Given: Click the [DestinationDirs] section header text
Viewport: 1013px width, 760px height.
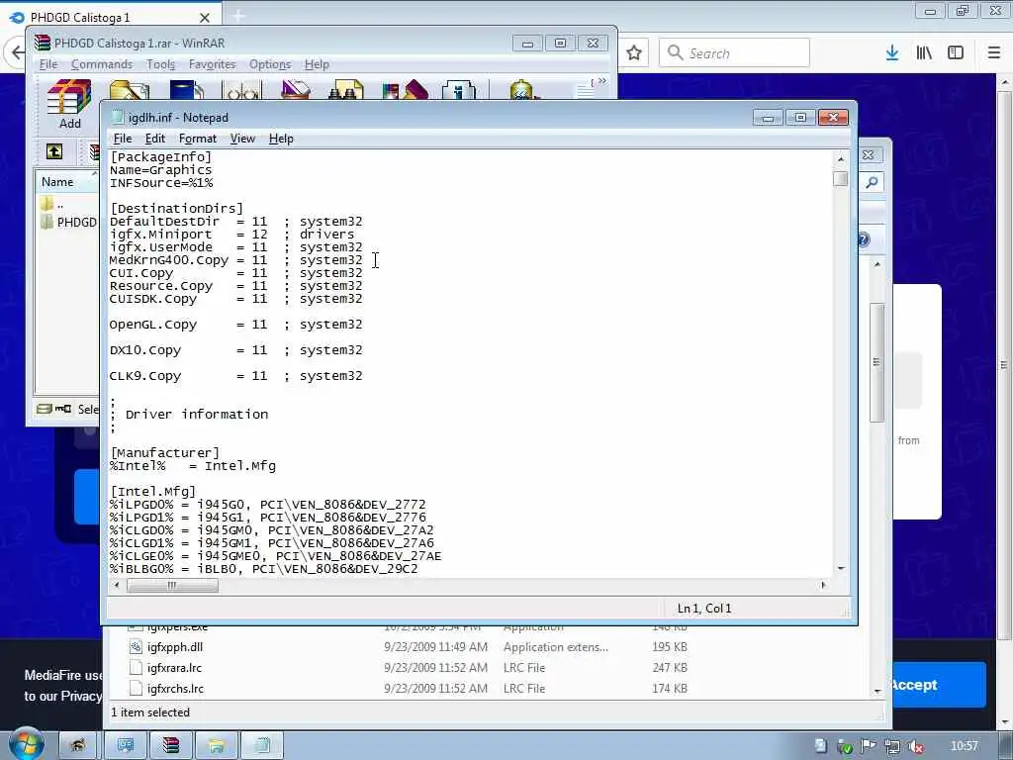Looking at the screenshot, I should click(x=176, y=208).
